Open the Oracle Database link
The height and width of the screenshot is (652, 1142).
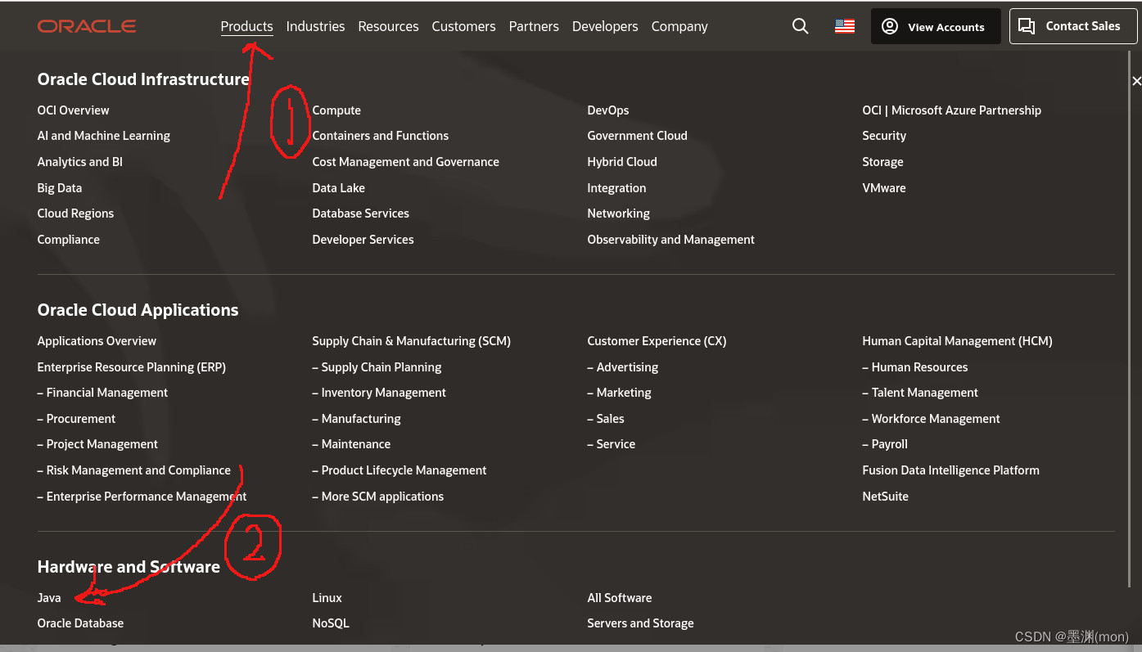pyautogui.click(x=80, y=623)
